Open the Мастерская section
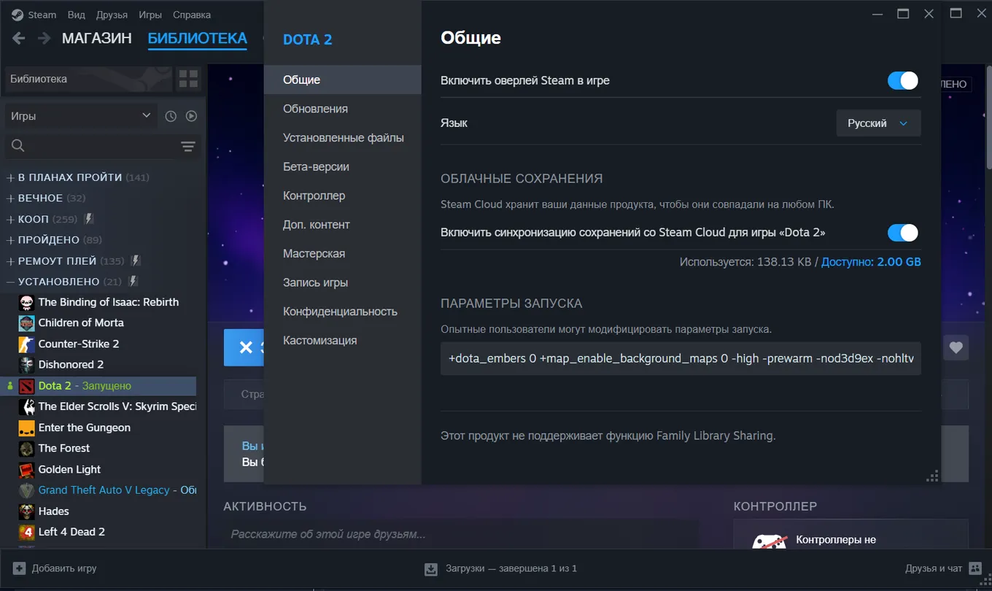The image size is (992, 591). point(343,253)
